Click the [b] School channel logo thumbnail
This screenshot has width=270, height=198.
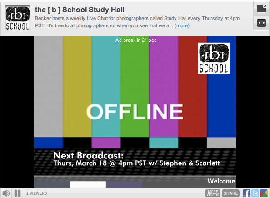pos(18,18)
